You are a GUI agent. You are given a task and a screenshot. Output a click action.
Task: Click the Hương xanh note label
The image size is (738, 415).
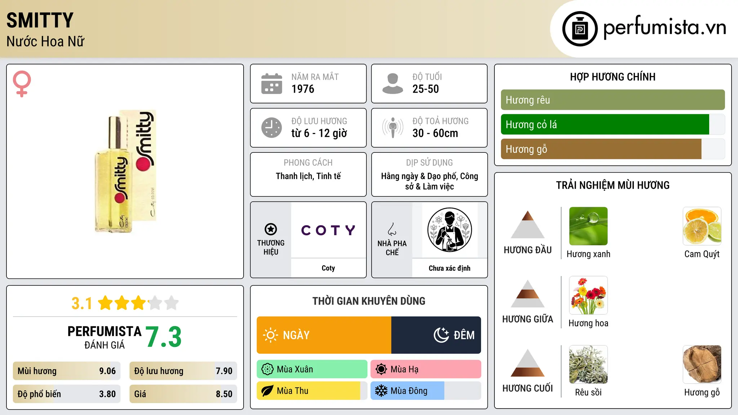point(588,254)
